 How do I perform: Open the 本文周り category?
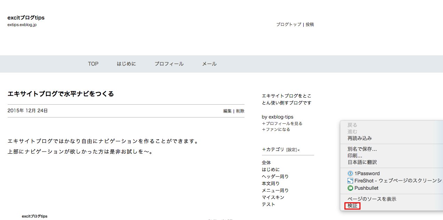pyautogui.click(x=271, y=184)
